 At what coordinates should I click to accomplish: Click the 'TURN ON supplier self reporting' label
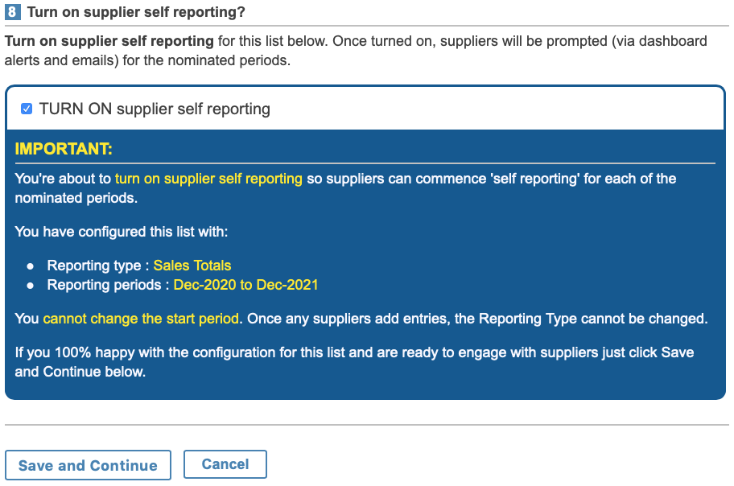click(x=155, y=109)
